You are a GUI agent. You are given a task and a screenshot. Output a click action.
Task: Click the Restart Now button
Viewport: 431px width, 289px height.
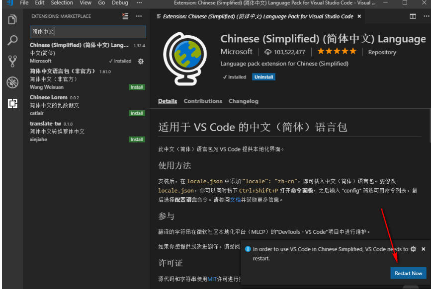click(x=408, y=273)
